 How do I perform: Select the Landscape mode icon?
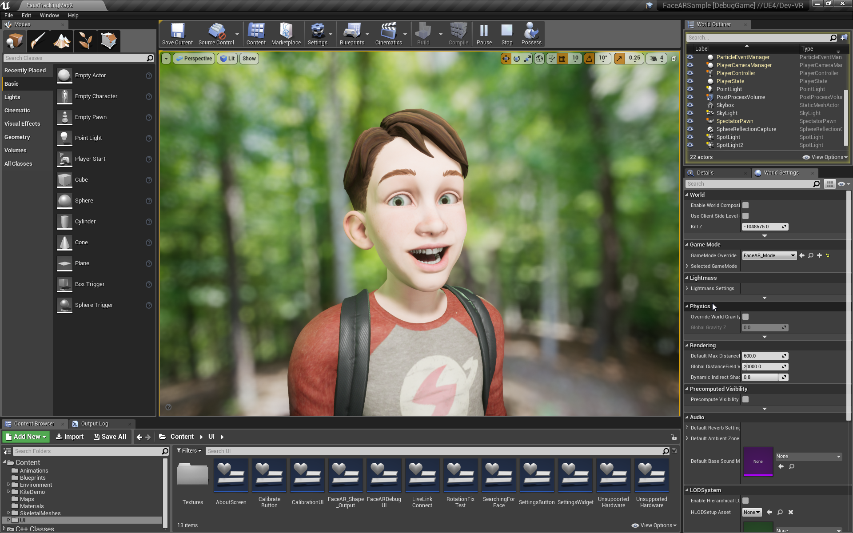[62, 41]
